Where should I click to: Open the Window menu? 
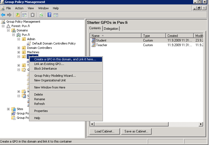click(43, 8)
